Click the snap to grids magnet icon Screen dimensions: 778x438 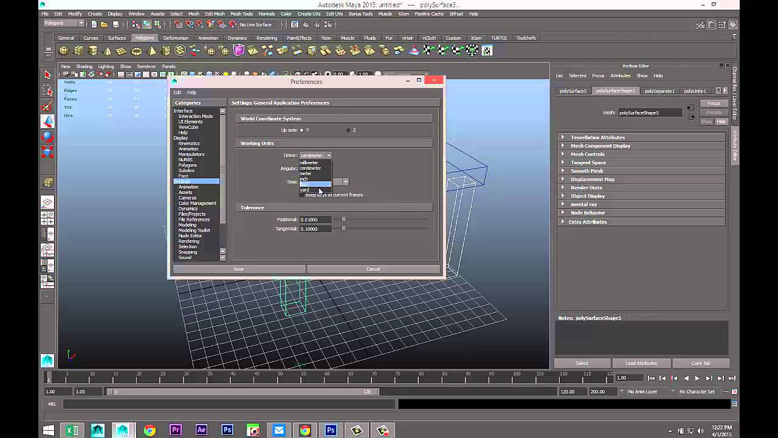(x=179, y=24)
